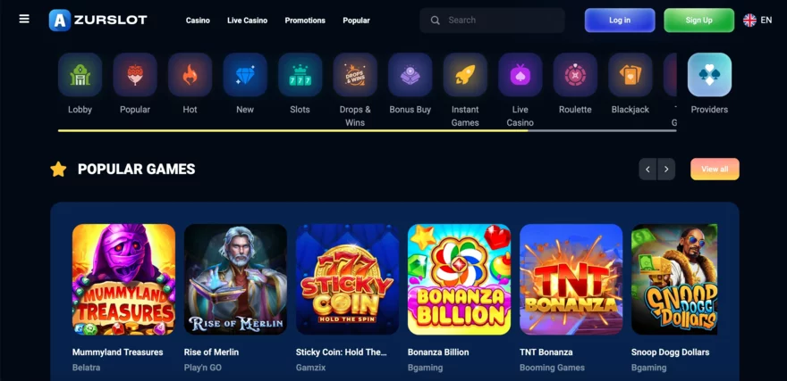This screenshot has width=787, height=381.
Task: Open the Slots 777 category icon
Action: (300, 75)
